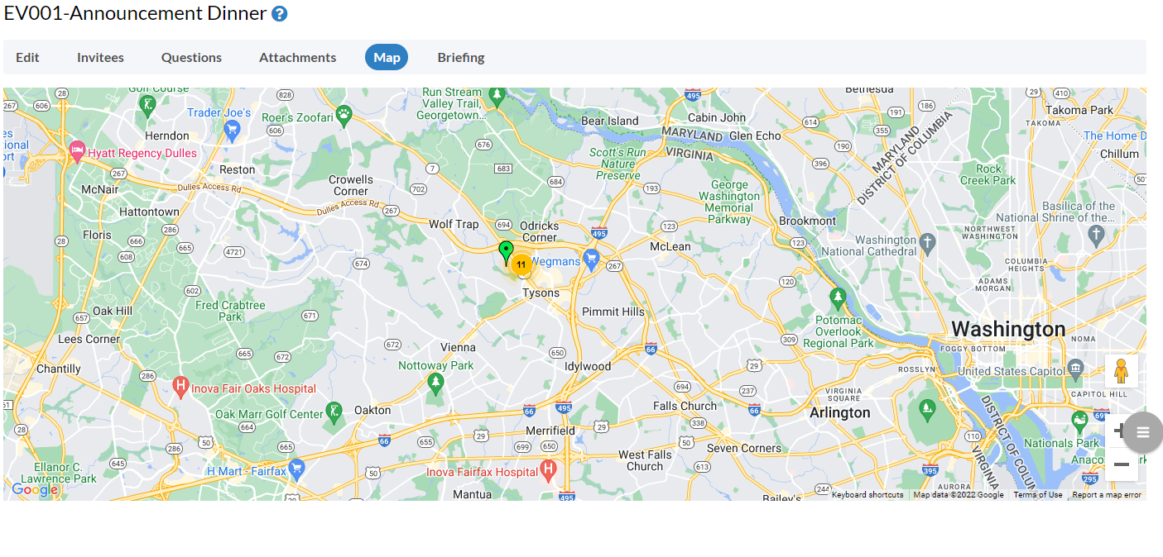Click Report a map error link

pos(1107,495)
